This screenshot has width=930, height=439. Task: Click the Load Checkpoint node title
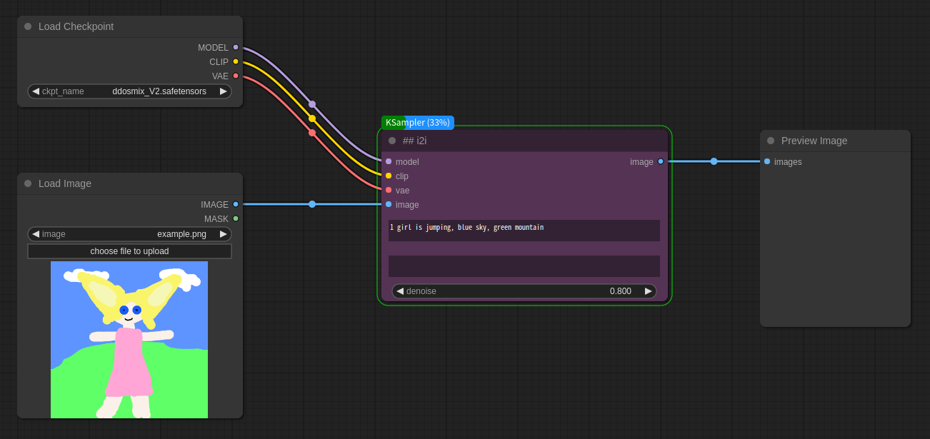tap(76, 26)
